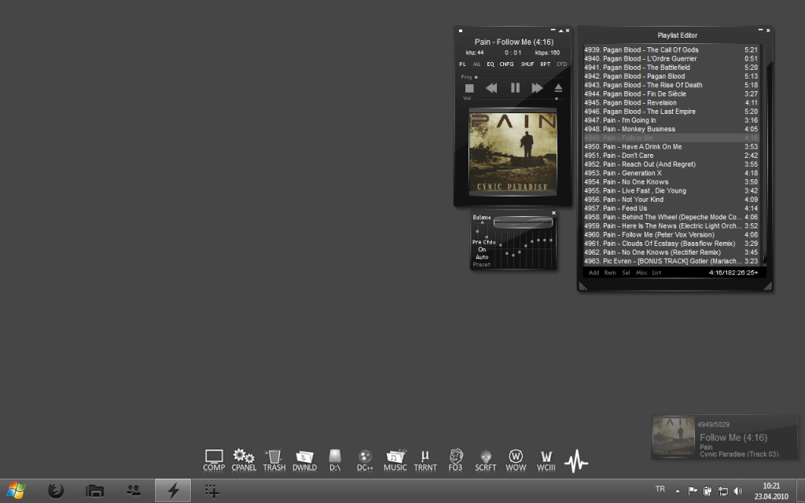The width and height of the screenshot is (805, 503).
Task: Open the file explorer taskbar icon
Action: click(x=95, y=491)
